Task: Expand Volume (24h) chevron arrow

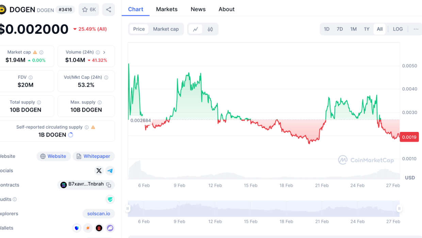Action: 104,52
